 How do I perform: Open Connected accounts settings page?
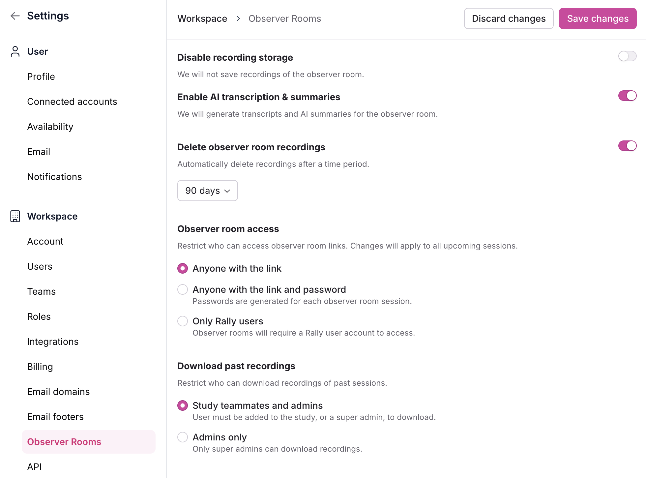72,102
